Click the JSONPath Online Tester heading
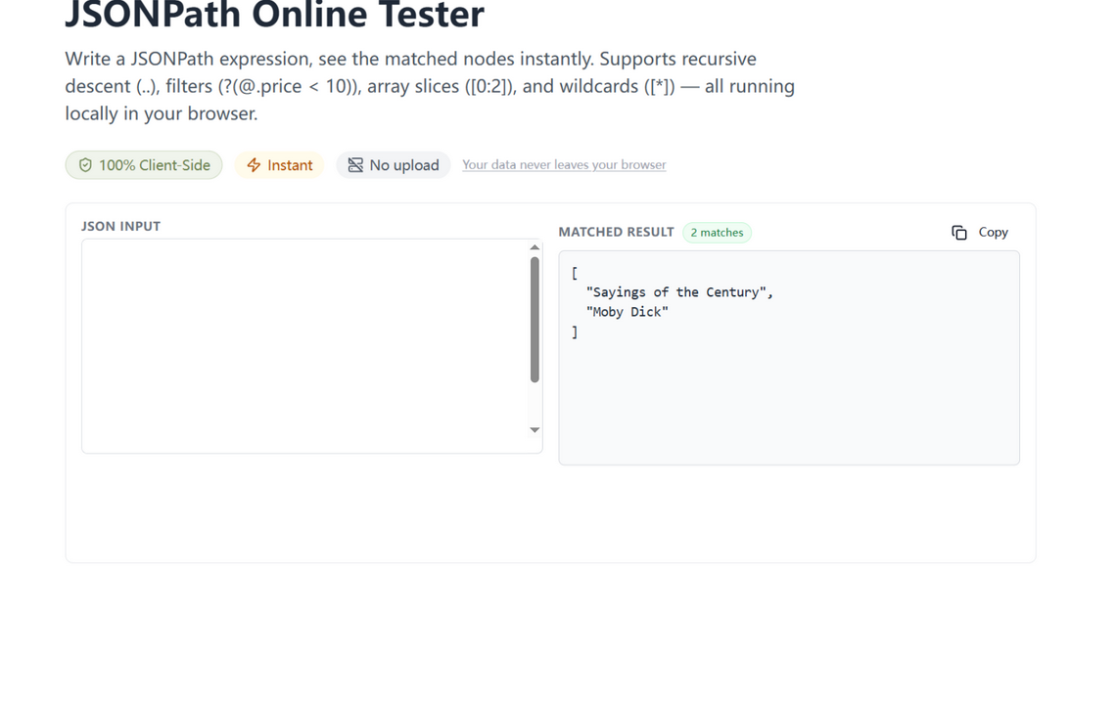Viewport: 1116px width, 704px height. point(275,15)
